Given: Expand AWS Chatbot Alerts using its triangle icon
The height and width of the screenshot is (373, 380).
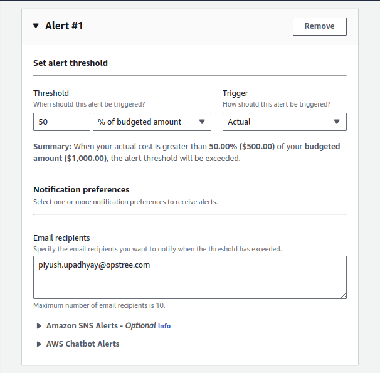Looking at the screenshot, I should pos(39,344).
